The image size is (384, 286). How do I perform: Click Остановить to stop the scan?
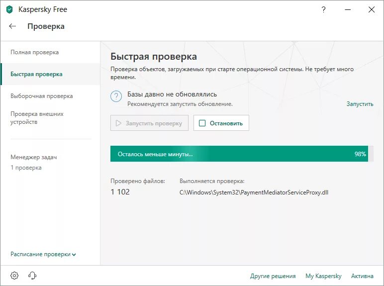click(x=221, y=123)
